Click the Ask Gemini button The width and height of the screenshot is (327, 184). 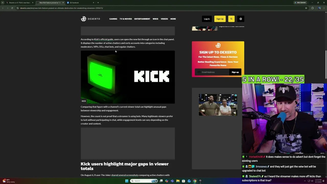(x=300, y=3)
